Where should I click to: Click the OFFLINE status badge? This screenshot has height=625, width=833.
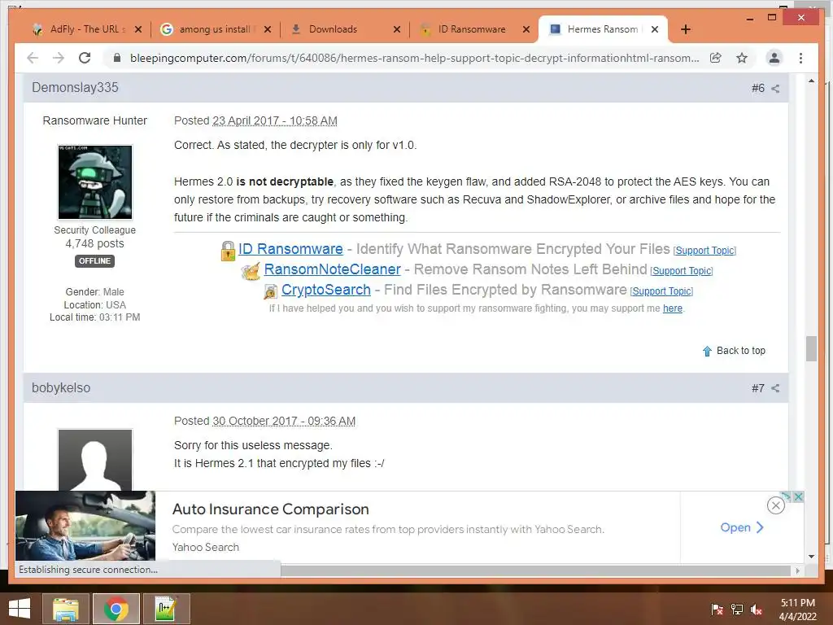click(94, 261)
